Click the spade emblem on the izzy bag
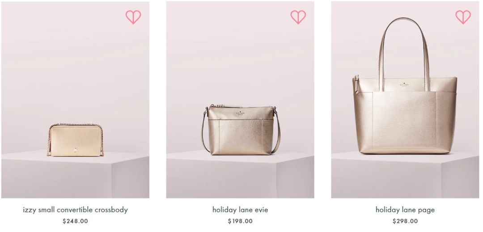Viewport: 483px width, 232px height. (76, 150)
